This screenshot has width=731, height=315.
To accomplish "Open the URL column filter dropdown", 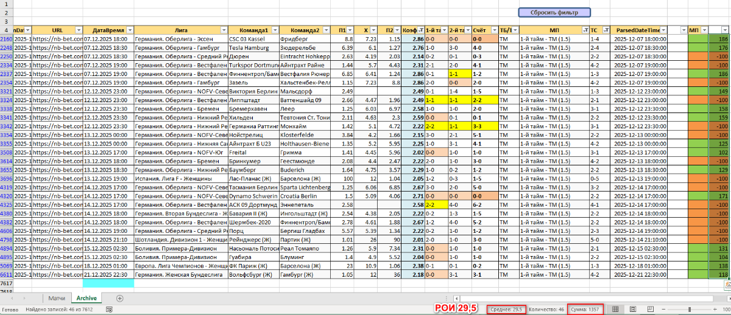I will pyautogui.click(x=78, y=30).
